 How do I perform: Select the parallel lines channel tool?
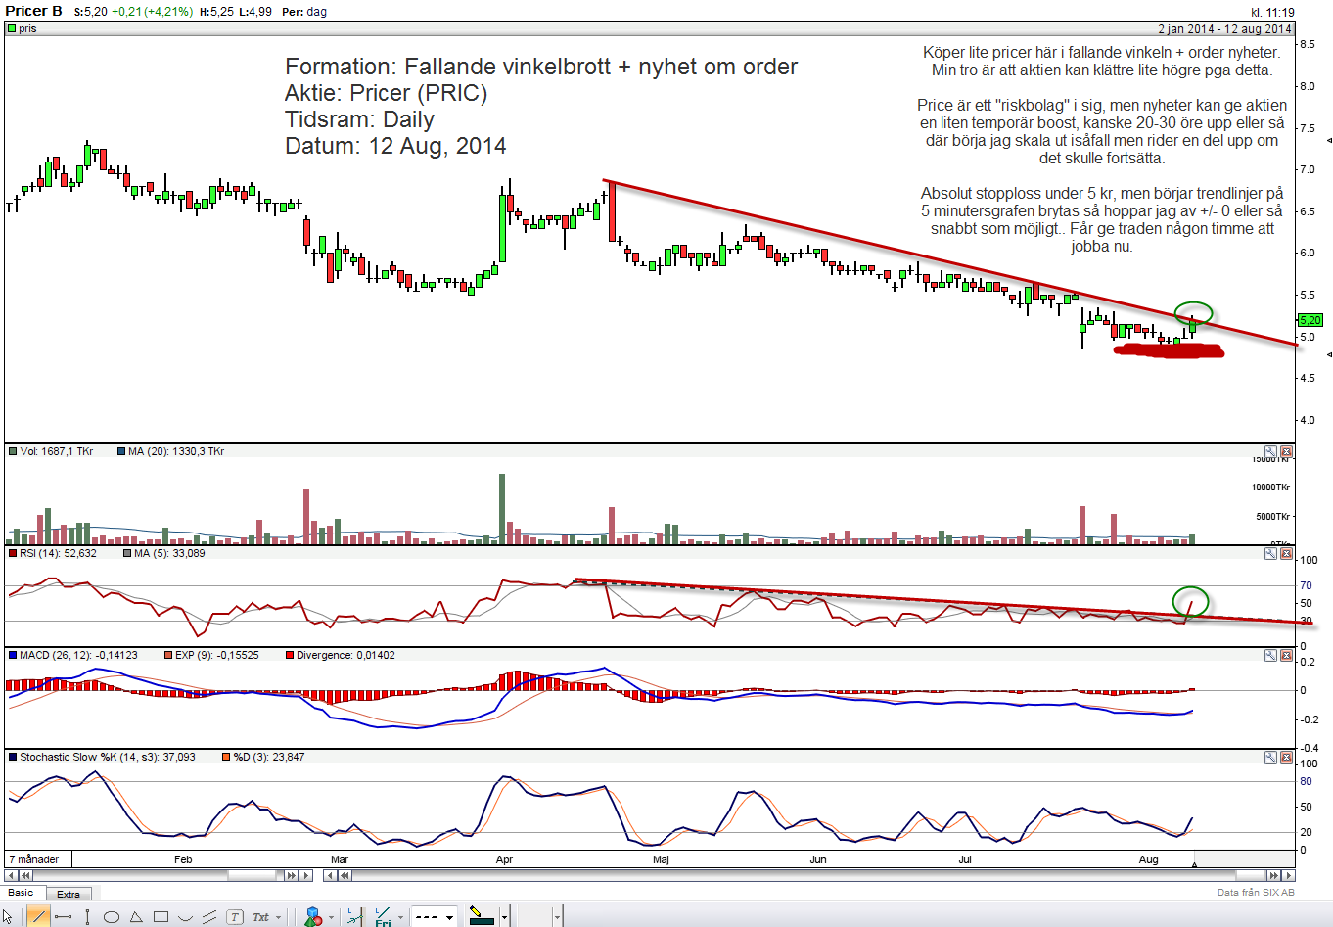209,917
